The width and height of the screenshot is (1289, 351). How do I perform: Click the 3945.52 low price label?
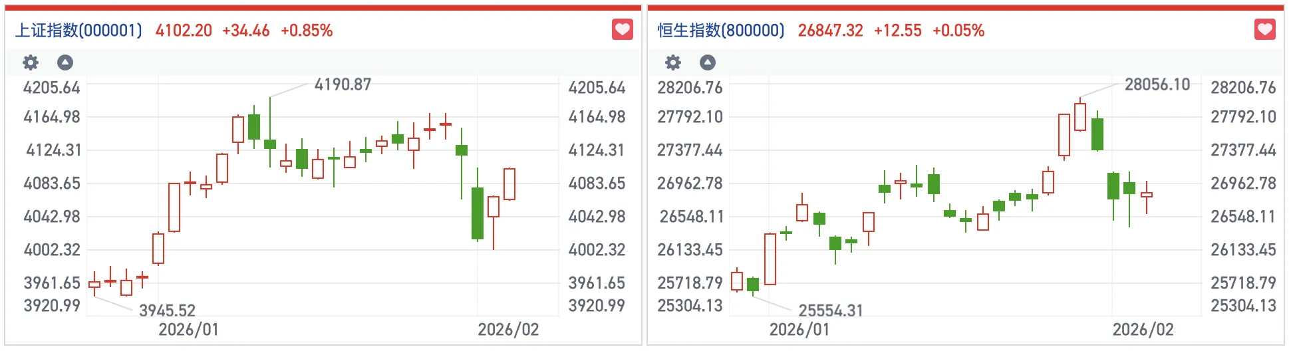coord(167,310)
